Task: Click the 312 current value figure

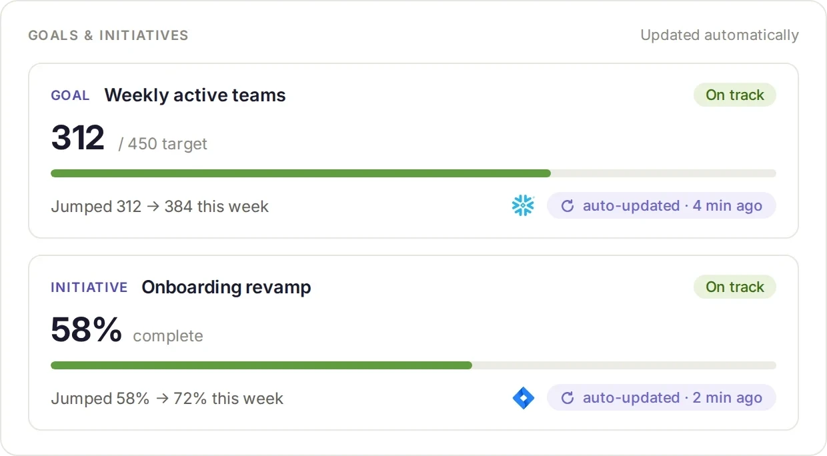Action: tap(78, 138)
